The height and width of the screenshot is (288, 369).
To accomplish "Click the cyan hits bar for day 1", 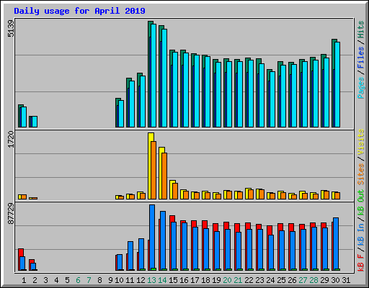I will click(x=24, y=117).
